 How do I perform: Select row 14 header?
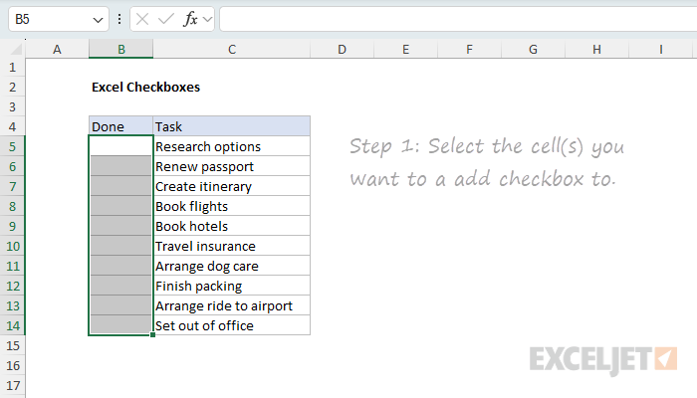(12, 326)
